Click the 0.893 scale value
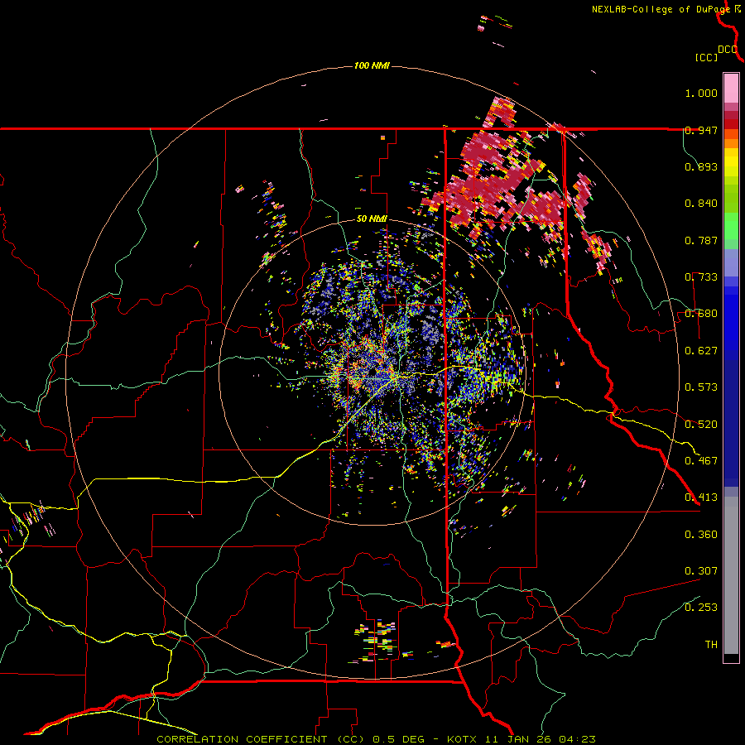Screen dimensions: 745x745 (701, 166)
